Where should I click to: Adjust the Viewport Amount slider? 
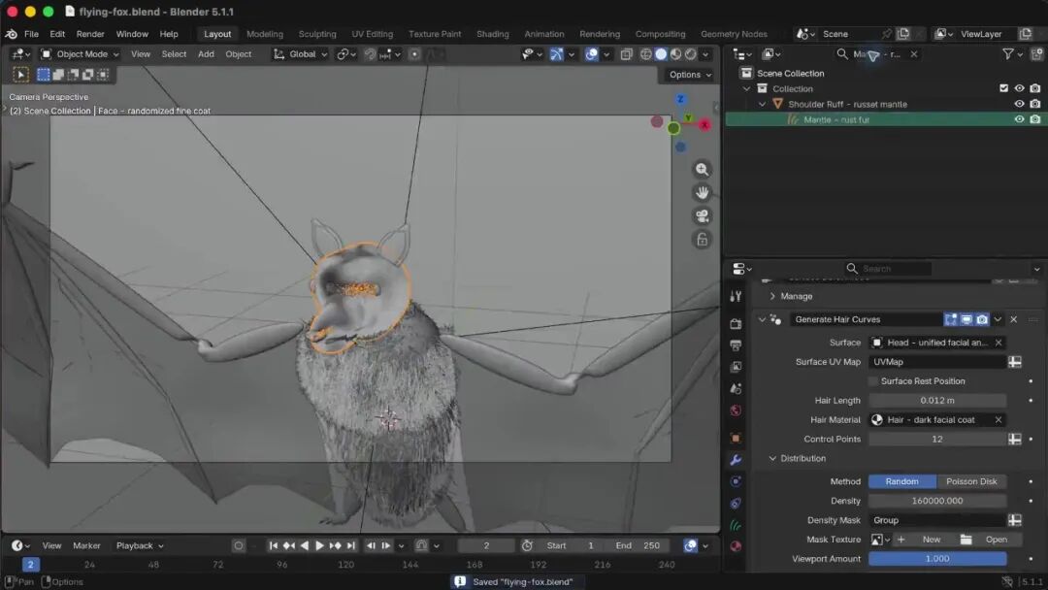937,559
